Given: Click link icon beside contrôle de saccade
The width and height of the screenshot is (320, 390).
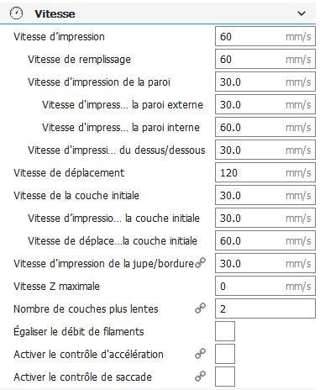Looking at the screenshot, I should click(x=200, y=377).
